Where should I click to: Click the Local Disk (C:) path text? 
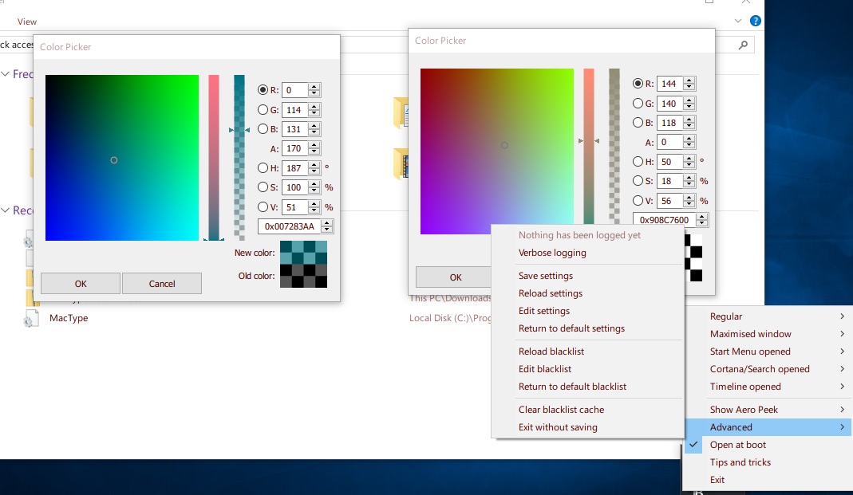(x=450, y=318)
